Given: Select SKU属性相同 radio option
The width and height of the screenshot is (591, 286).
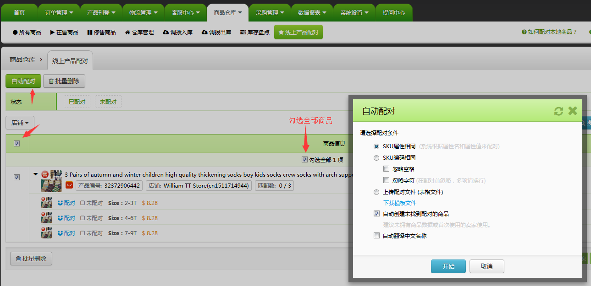Looking at the screenshot, I should tap(376, 146).
